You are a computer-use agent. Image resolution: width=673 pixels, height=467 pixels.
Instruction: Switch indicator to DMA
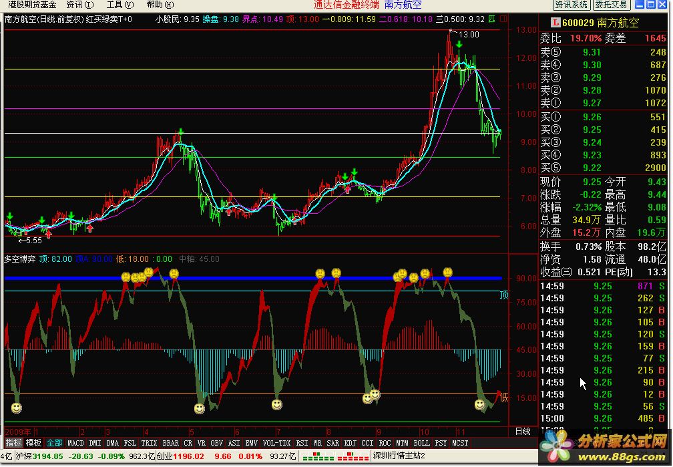(x=112, y=443)
